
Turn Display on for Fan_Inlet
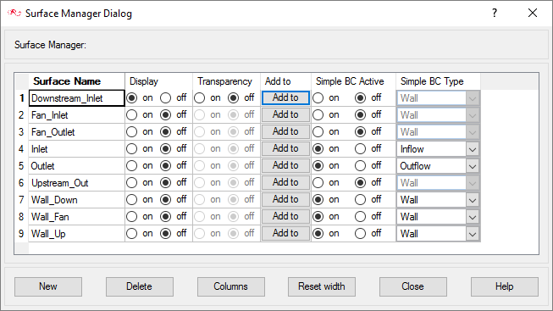tap(131, 114)
